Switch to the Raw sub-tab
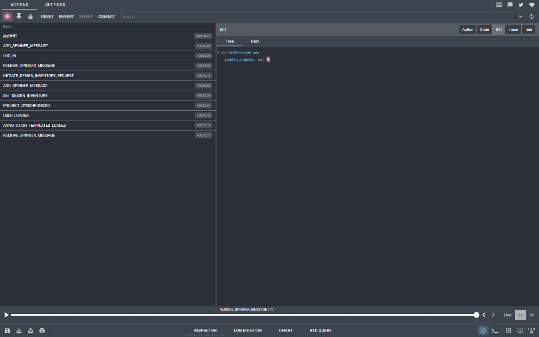 (x=255, y=41)
